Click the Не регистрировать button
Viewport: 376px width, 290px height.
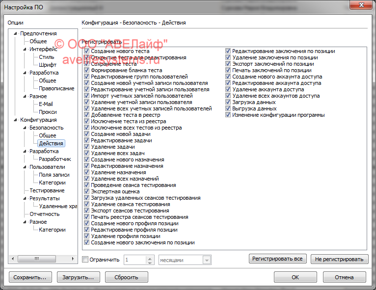(339, 259)
